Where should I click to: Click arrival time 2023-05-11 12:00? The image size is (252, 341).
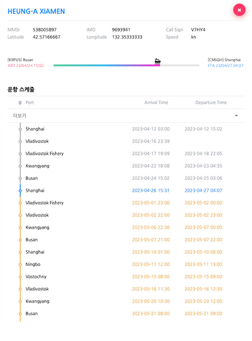pos(151,264)
